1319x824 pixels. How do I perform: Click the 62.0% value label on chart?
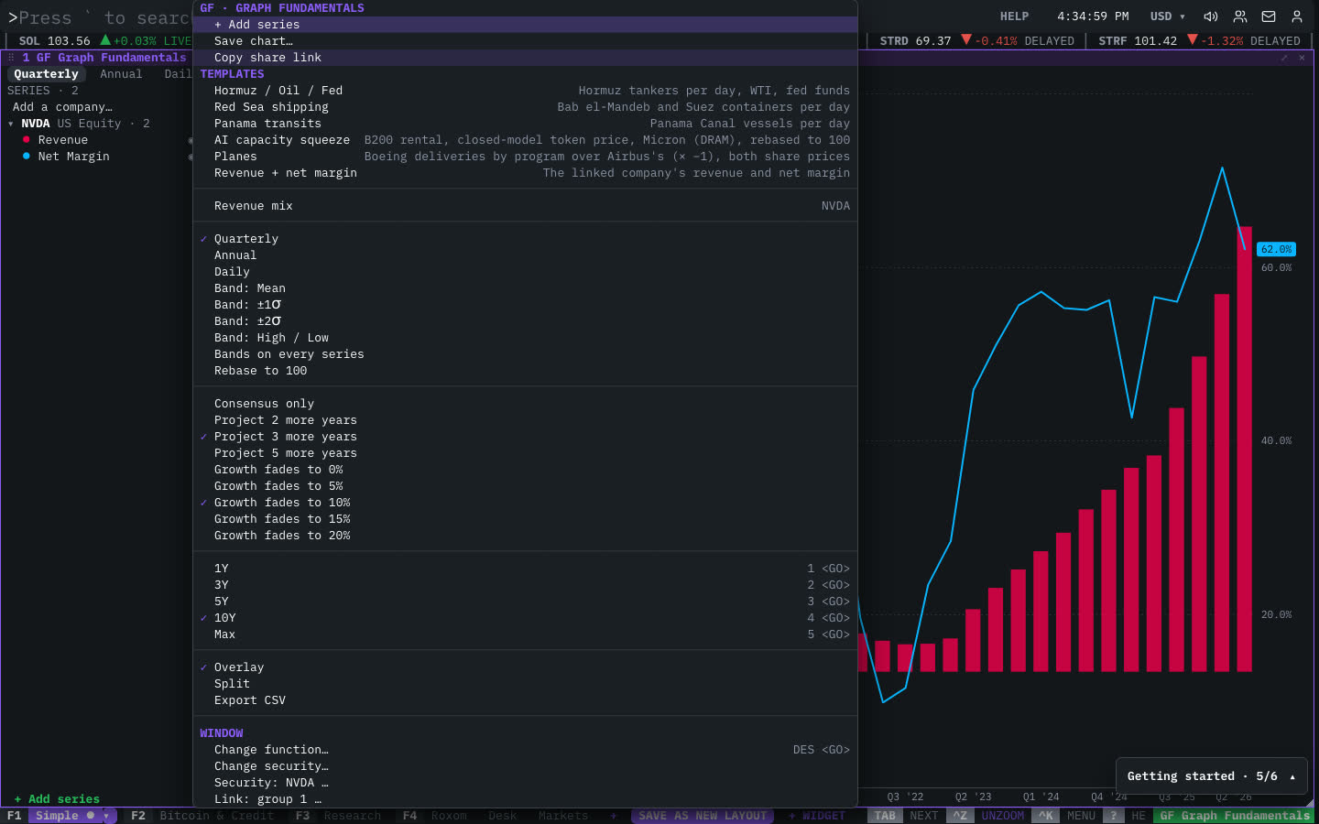1276,249
